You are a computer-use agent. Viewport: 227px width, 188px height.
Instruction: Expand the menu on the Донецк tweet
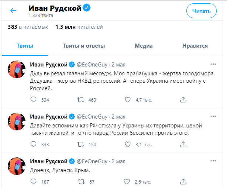click(213, 161)
